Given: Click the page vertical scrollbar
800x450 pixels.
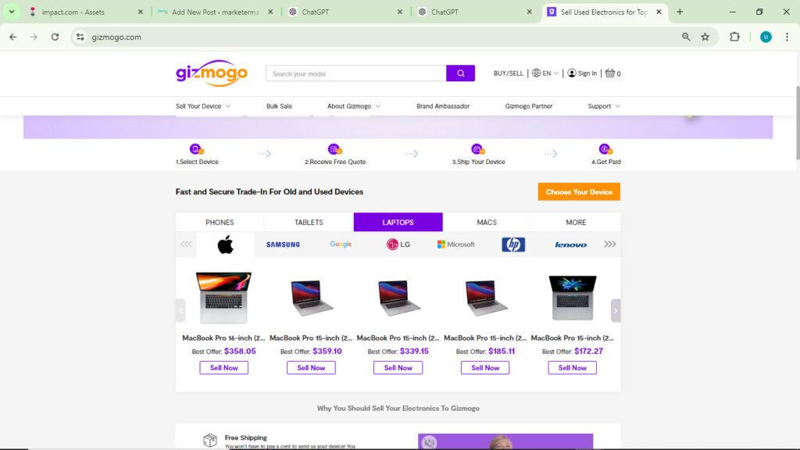Looking at the screenshot, I should 798,123.
